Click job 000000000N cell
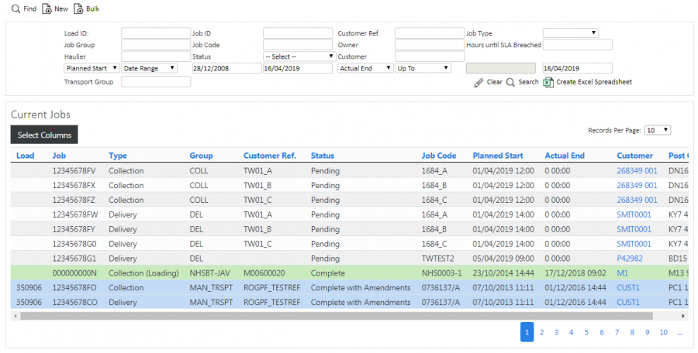This screenshot has height=353, width=698. tap(74, 273)
